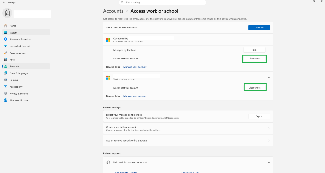Viewport: 325px width, 173px height.
Task: Open Home settings page
Action: (26, 26)
